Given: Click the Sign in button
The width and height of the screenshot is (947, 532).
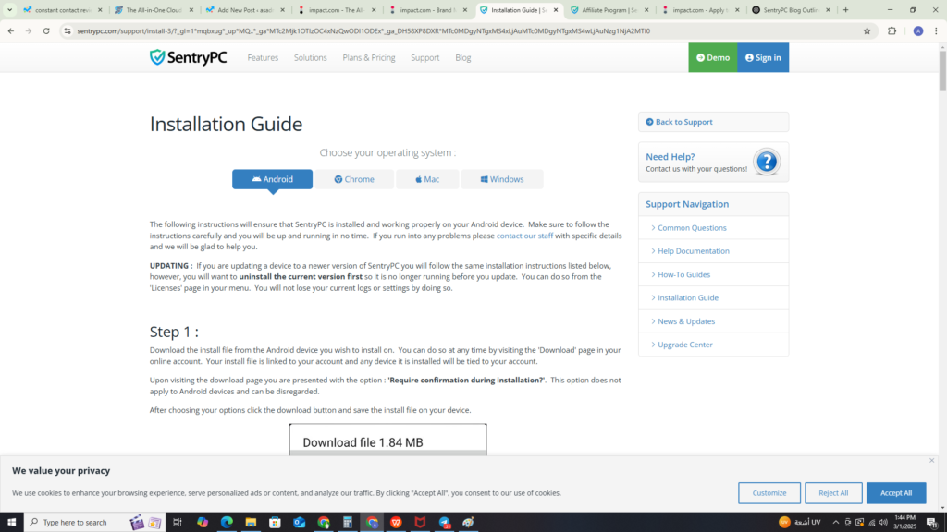Looking at the screenshot, I should [x=763, y=57].
